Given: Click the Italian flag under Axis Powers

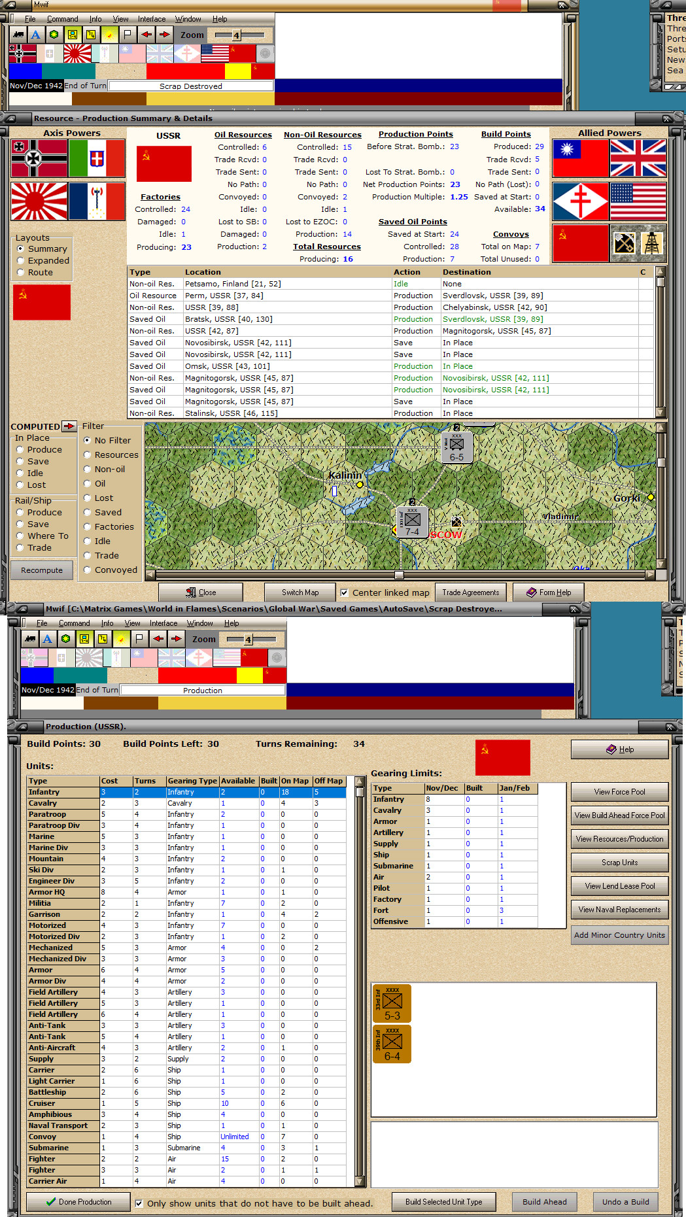Looking at the screenshot, I should pos(97,158).
